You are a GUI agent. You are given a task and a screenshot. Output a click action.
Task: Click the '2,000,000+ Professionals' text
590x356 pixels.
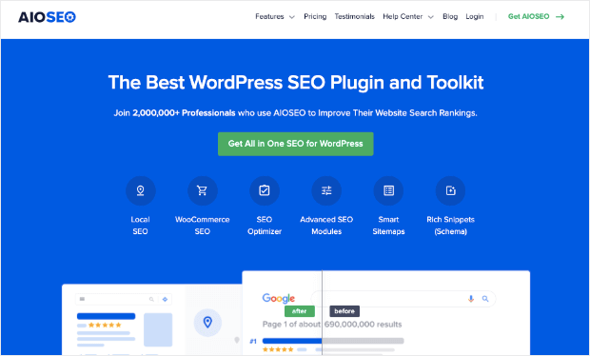coord(184,113)
